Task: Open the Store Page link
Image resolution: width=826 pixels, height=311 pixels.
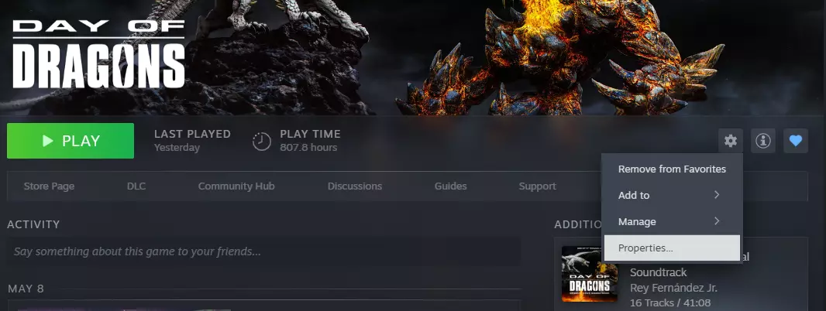Action: coord(49,186)
